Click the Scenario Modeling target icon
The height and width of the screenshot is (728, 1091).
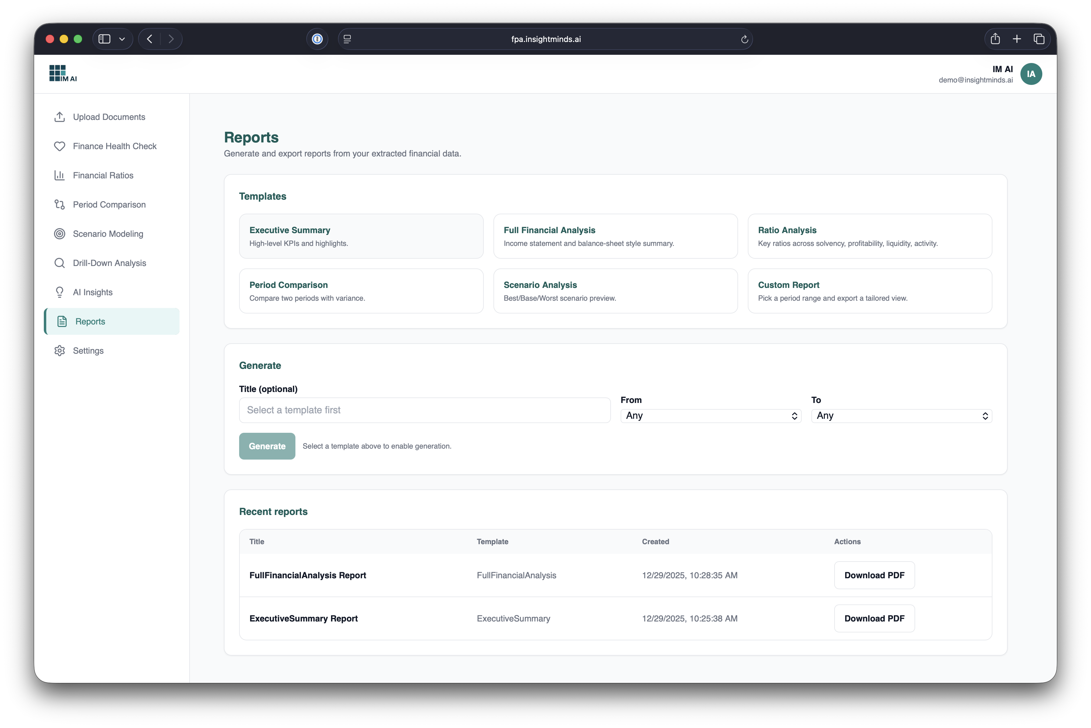point(59,234)
